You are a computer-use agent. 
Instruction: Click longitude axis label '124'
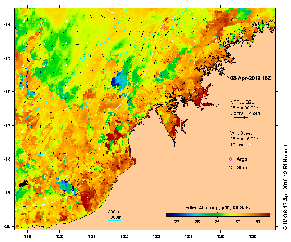pos(188,237)
